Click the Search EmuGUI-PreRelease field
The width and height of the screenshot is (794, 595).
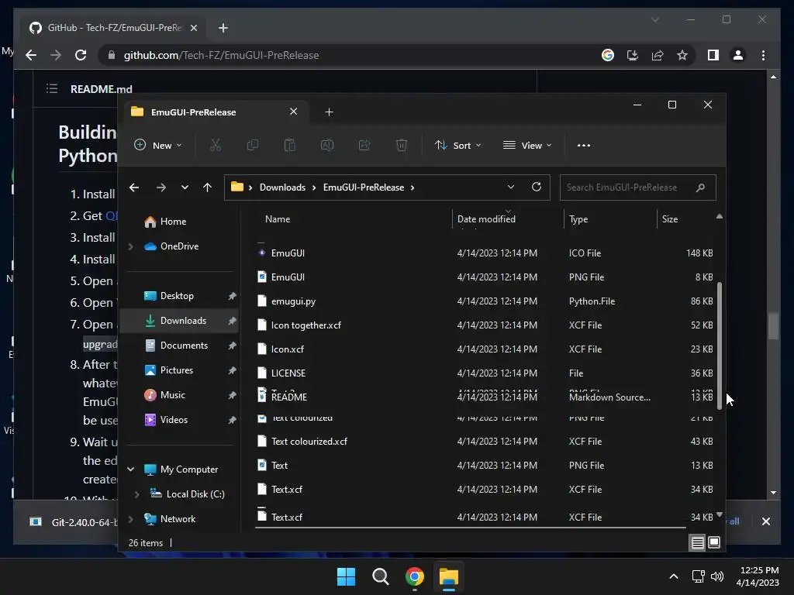pos(638,187)
